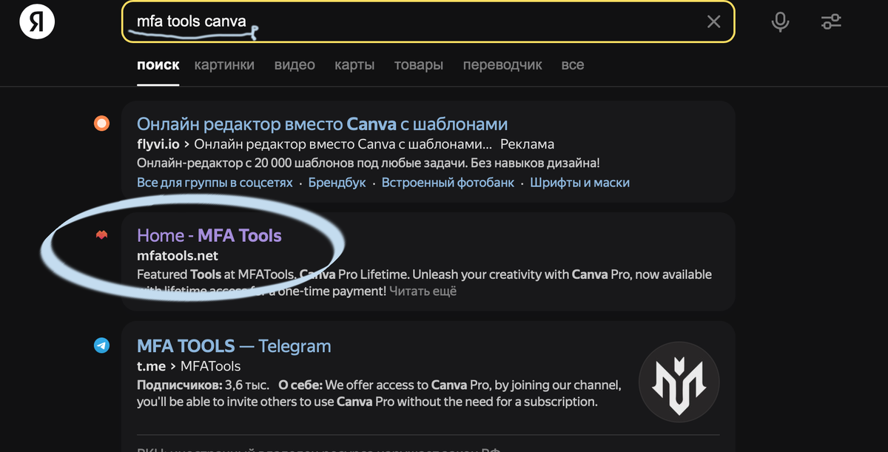
Task: Click the 'Подписчиков: 3,6 тыс.' text
Action: coord(203,385)
